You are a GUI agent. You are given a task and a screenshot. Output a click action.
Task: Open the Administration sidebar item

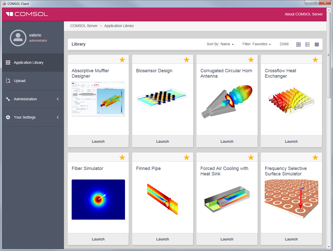(33, 99)
